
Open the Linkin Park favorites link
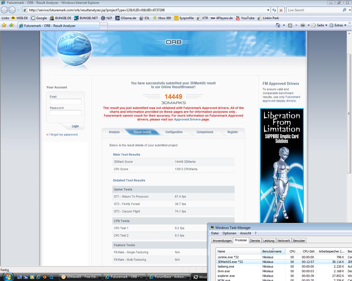(268, 18)
